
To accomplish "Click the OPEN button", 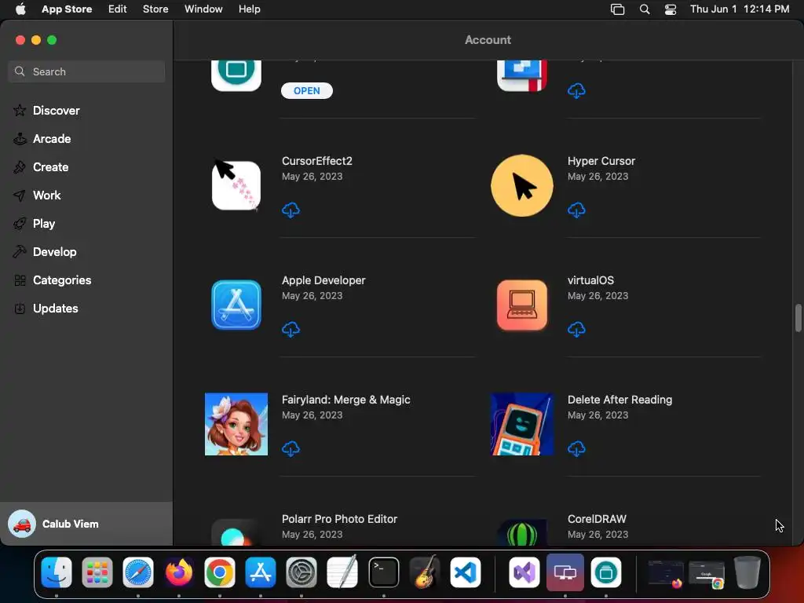I will (307, 91).
